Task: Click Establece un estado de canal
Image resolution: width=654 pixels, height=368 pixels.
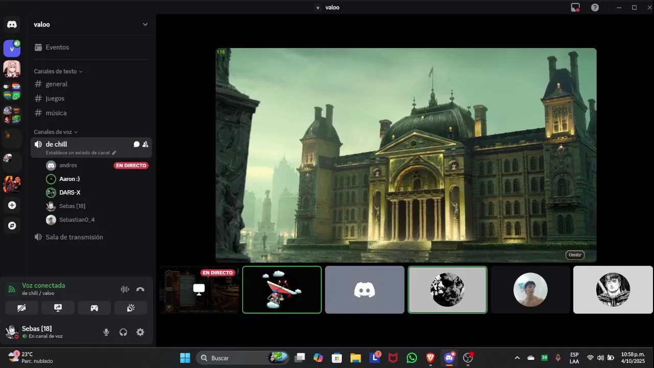Action: (x=78, y=153)
